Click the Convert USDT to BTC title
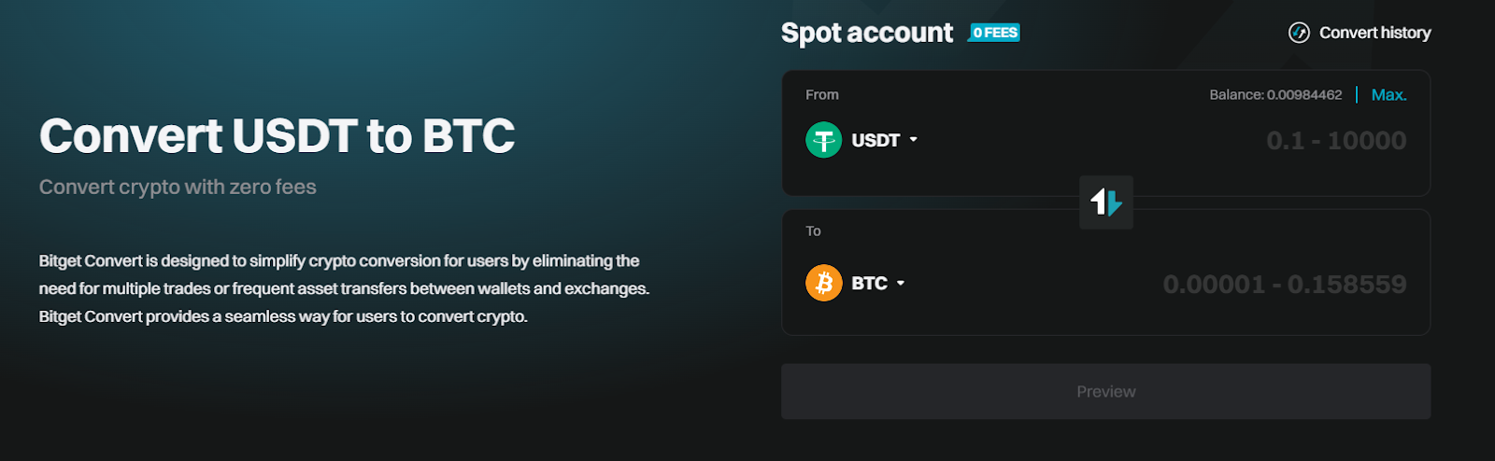Screen dimensions: 1495x461 coord(277,136)
